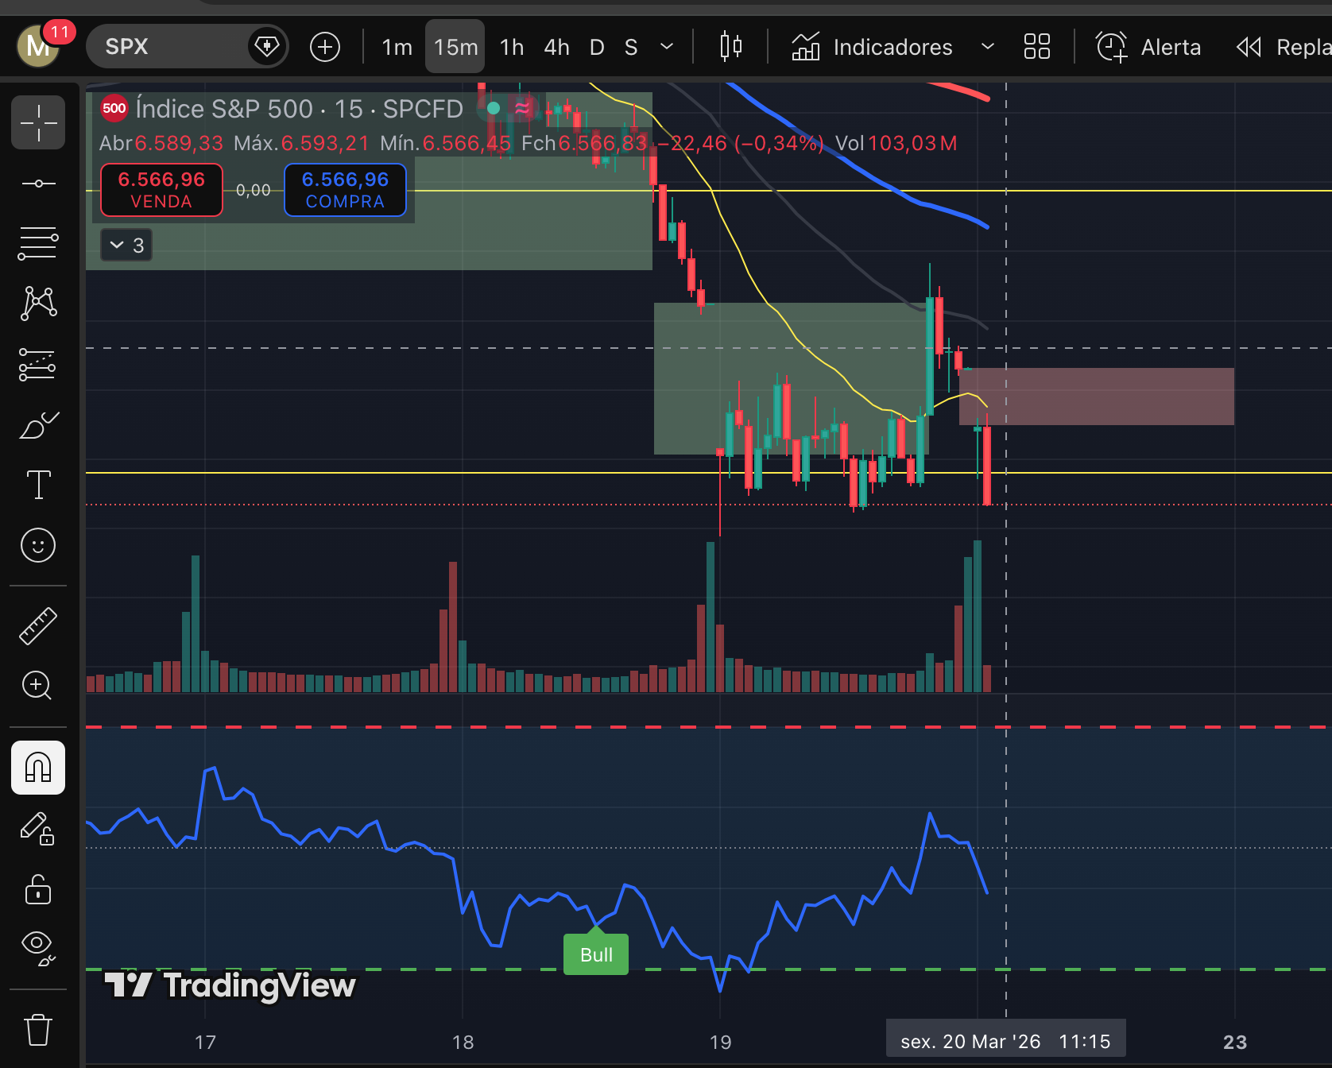Click the blue COMPRA buy button
Viewport: 1332px width, 1068px height.
[x=345, y=190]
